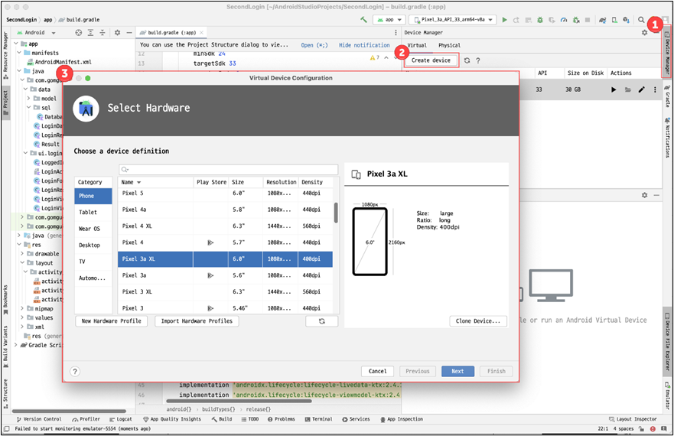Screen dimensions: 674x436
Task: Open more actions menu for virtual device
Action: (x=655, y=89)
